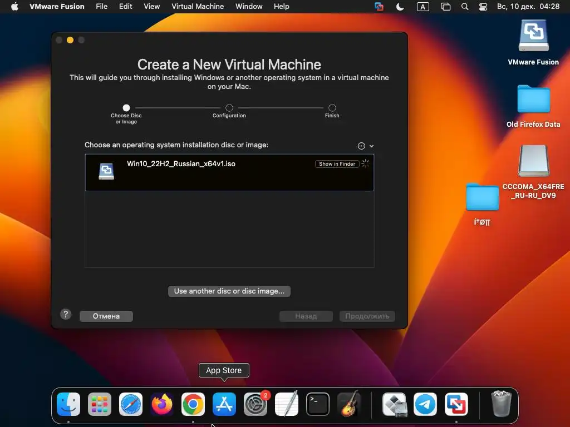
Task: Open the View menu
Action: point(151,7)
